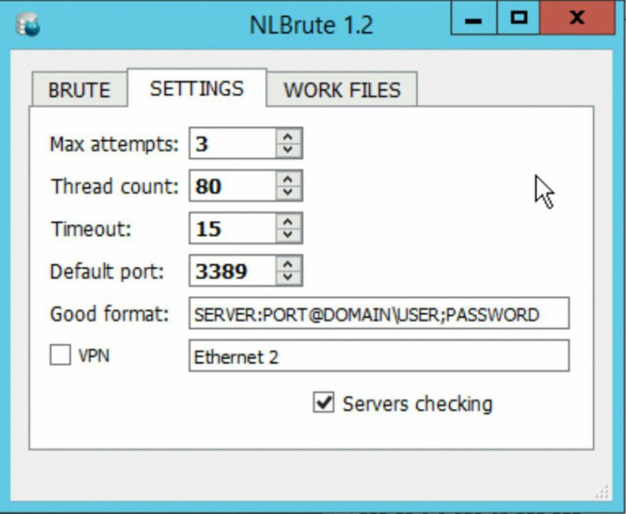The image size is (626, 514).
Task: Uncheck the Servers checking checkbox
Action: tap(324, 402)
